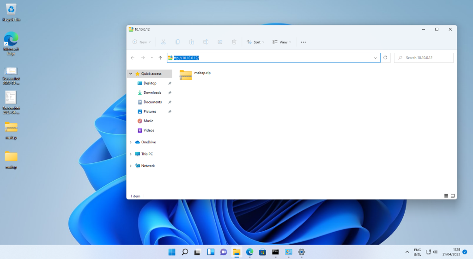This screenshot has height=259, width=473.
Task: Open taskbar Search
Action: click(x=185, y=252)
